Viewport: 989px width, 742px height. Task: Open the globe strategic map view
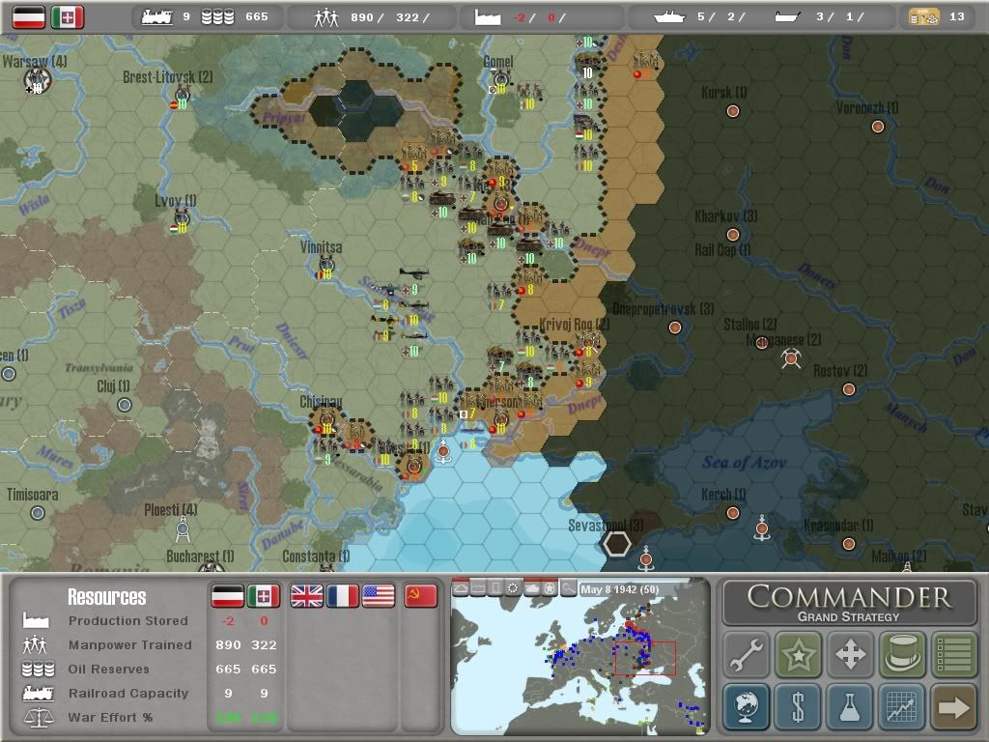coord(747,706)
